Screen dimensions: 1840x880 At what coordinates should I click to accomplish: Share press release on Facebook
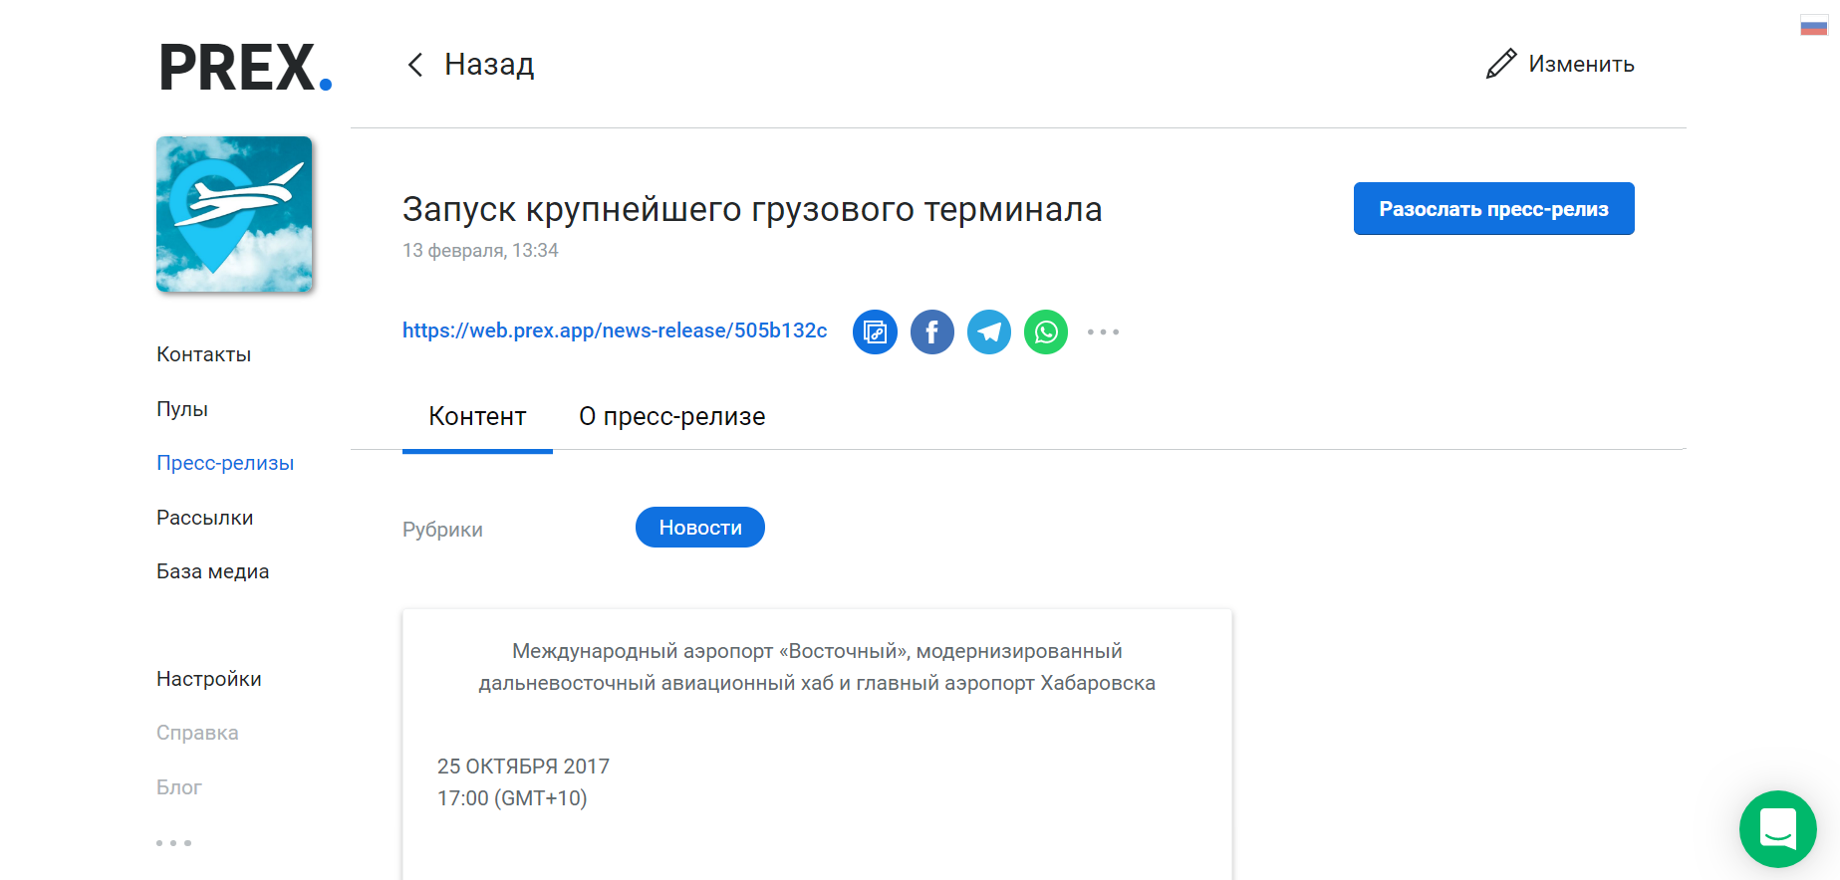[x=931, y=331]
